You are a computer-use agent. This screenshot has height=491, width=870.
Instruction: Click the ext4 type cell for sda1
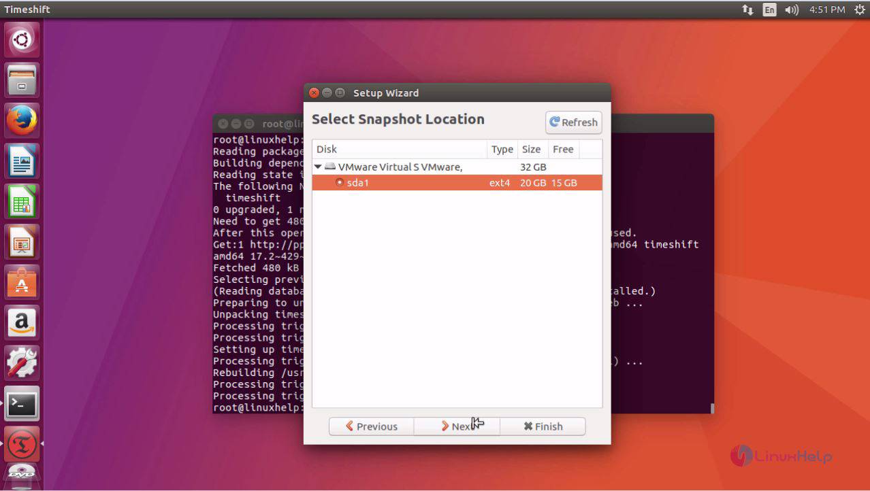[x=500, y=183]
